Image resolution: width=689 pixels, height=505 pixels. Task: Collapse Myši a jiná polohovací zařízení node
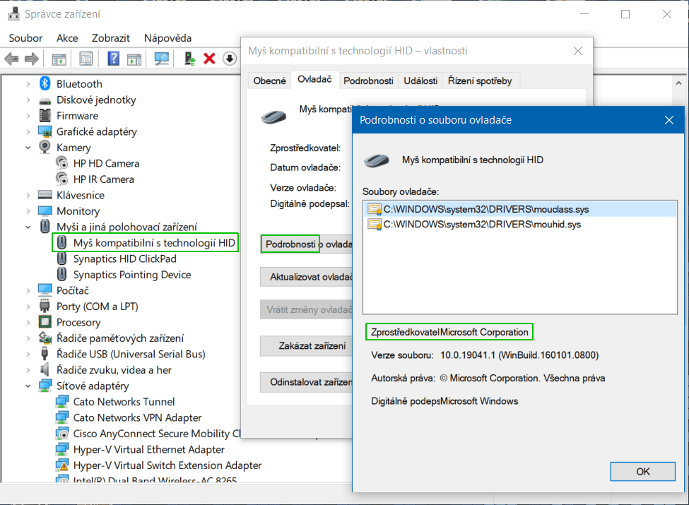click(x=28, y=227)
